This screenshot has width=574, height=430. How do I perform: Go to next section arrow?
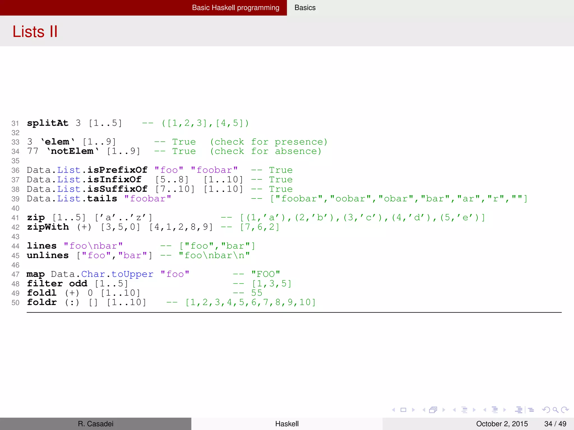tap(505, 410)
